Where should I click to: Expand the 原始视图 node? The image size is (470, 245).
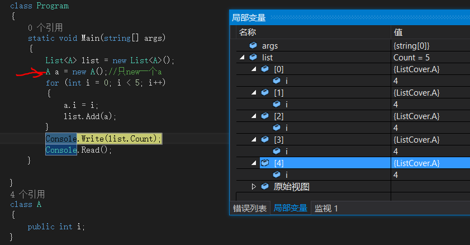[x=254, y=186]
